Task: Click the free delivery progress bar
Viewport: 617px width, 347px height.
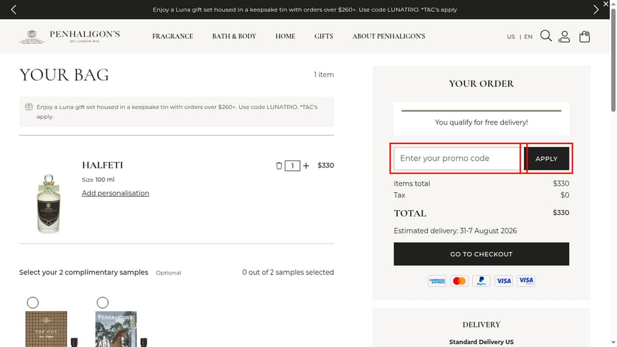Action: pyautogui.click(x=481, y=111)
